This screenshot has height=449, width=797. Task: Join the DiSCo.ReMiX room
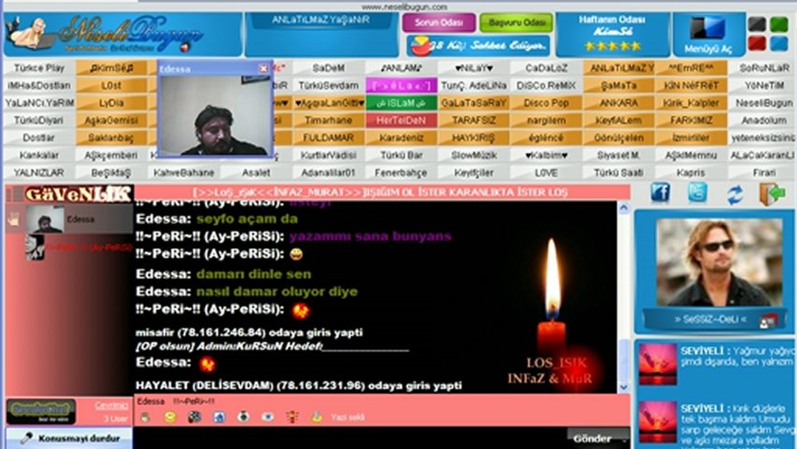(x=546, y=85)
